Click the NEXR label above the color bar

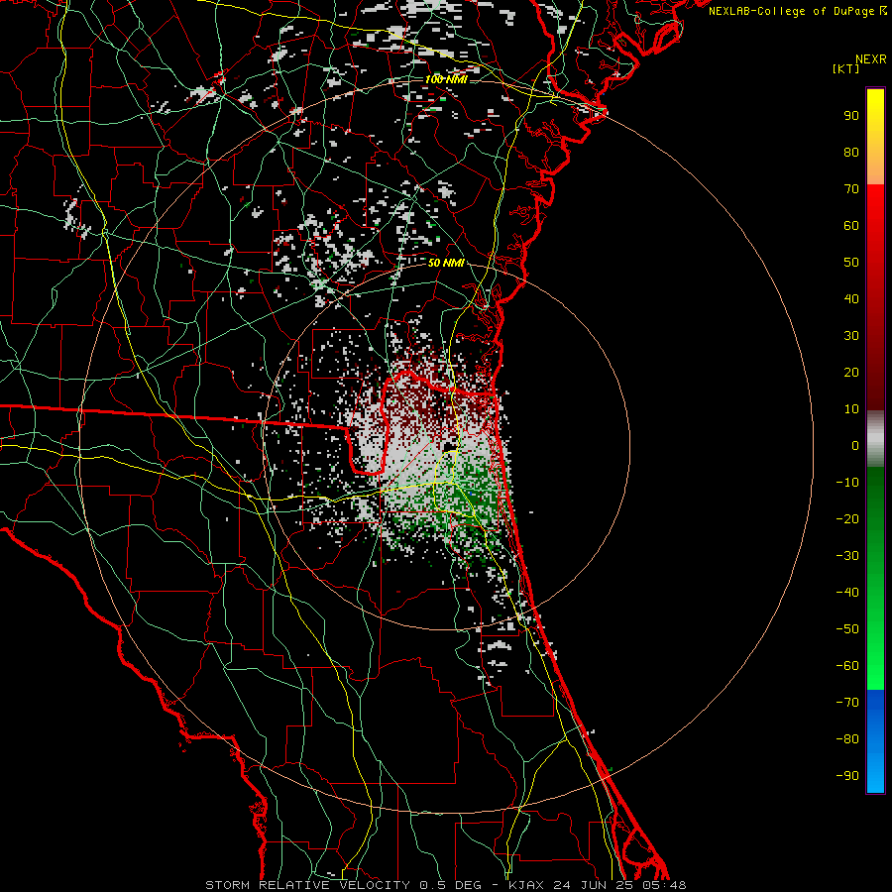click(x=871, y=59)
